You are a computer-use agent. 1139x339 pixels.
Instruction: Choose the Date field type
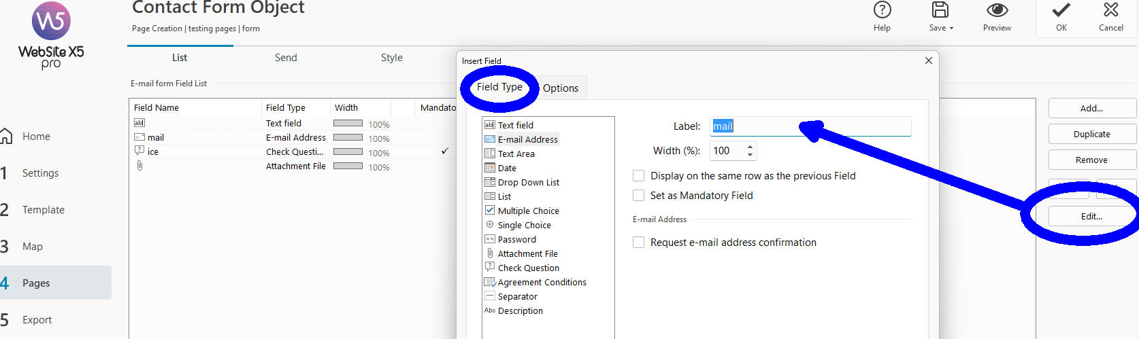507,168
